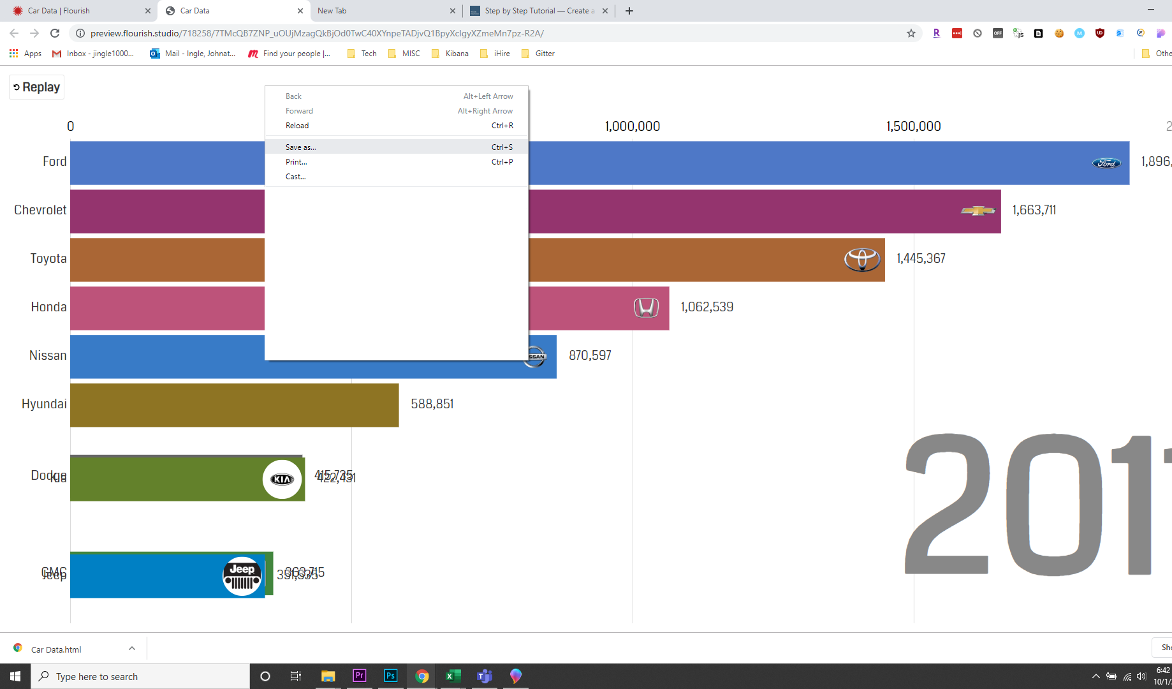Open the Tech bookmarks folder
The height and width of the screenshot is (689, 1172).
click(362, 54)
